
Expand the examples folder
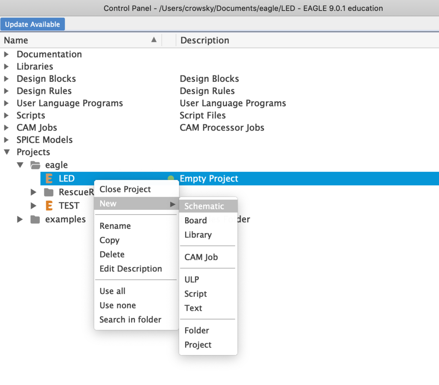[20, 220]
